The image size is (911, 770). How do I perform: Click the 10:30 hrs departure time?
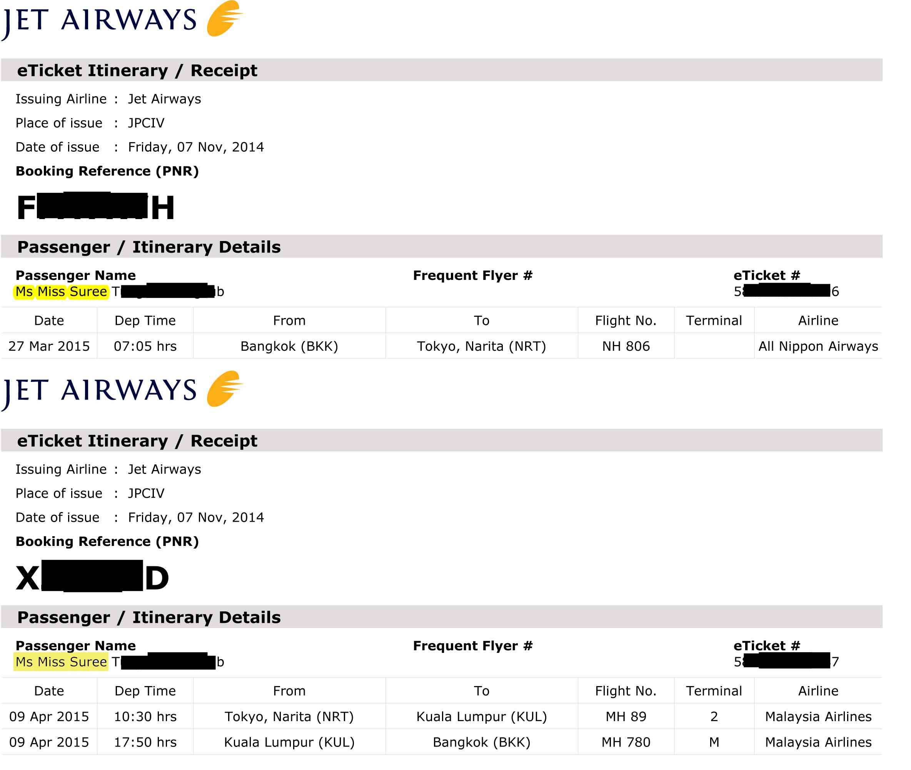(145, 716)
